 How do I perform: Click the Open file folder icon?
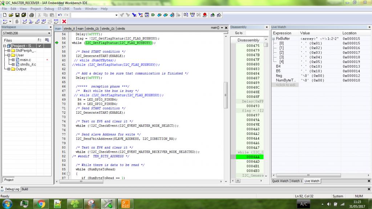point(11,15)
